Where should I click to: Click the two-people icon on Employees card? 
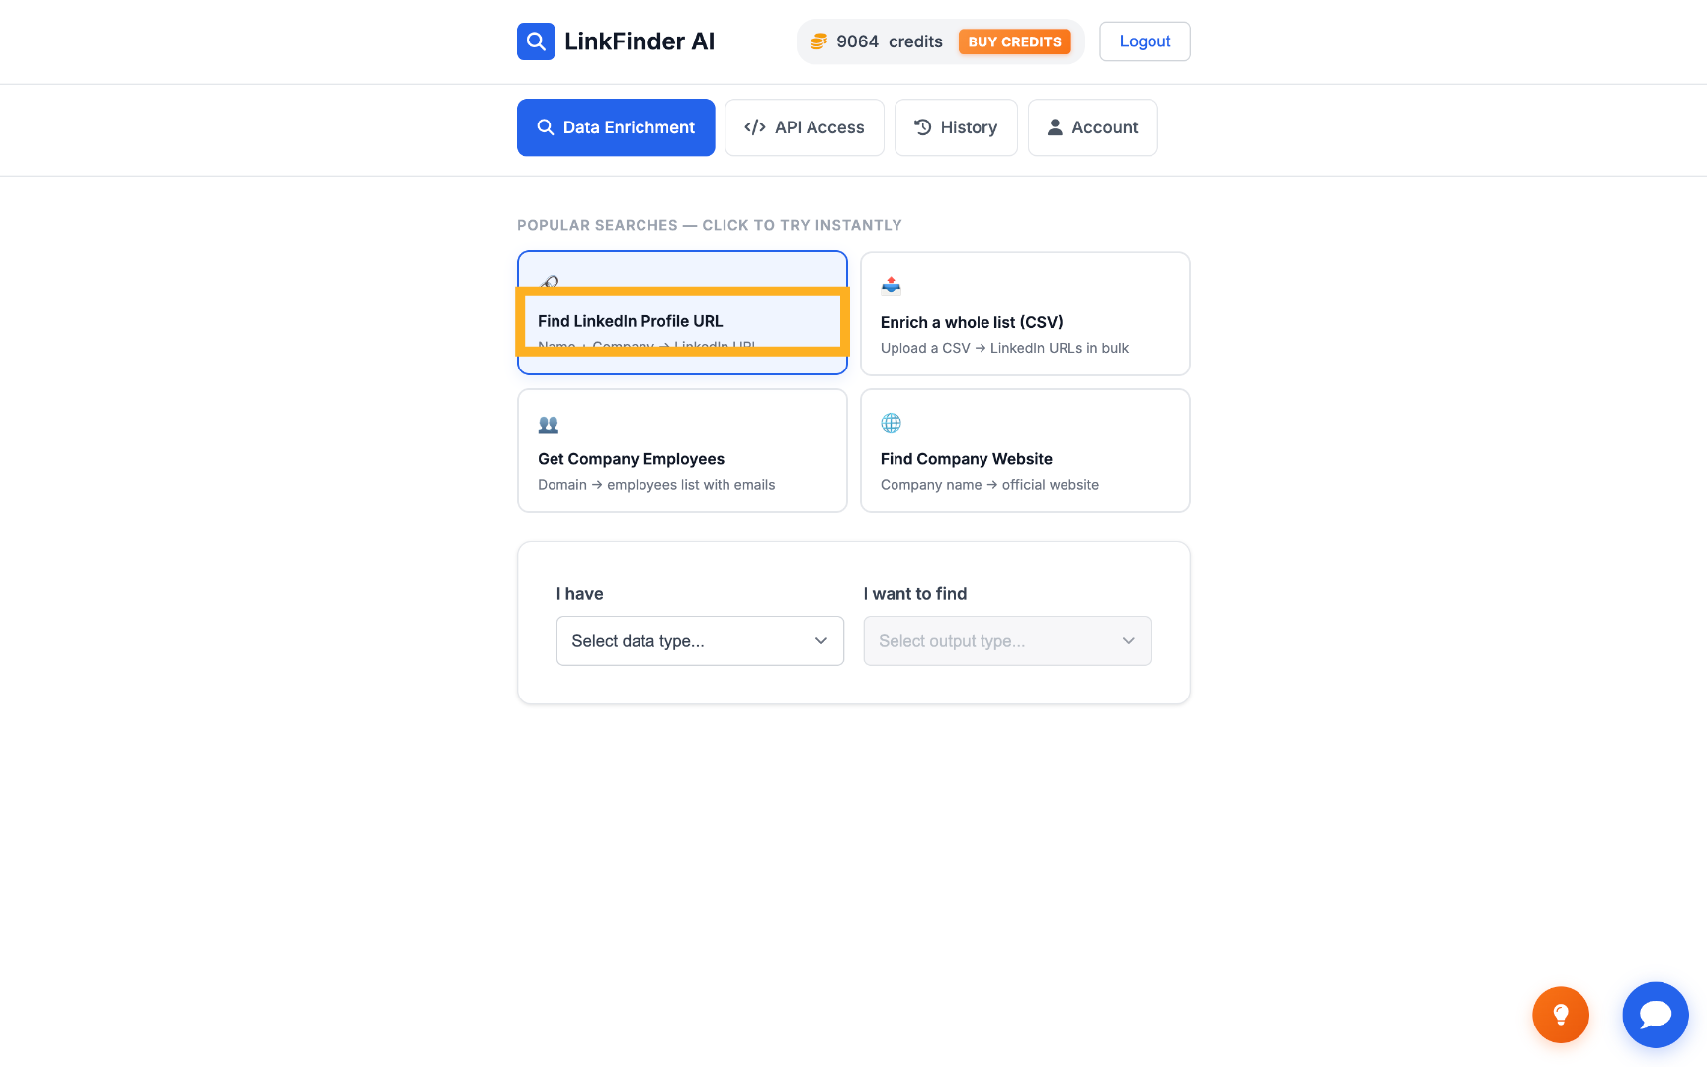(549, 424)
